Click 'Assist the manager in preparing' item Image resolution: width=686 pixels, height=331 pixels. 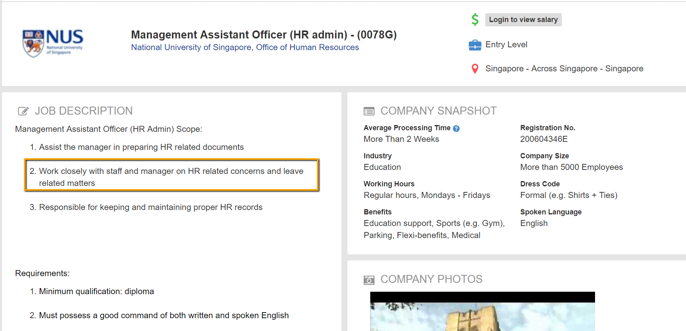(141, 147)
